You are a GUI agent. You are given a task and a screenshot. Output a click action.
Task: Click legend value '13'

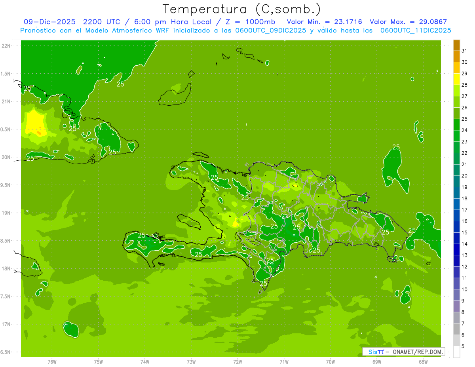[465, 255]
